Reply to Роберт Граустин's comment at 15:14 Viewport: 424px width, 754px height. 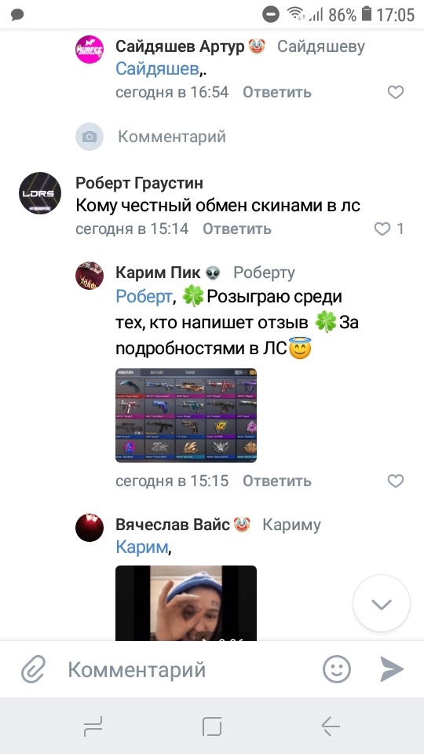pos(237,229)
